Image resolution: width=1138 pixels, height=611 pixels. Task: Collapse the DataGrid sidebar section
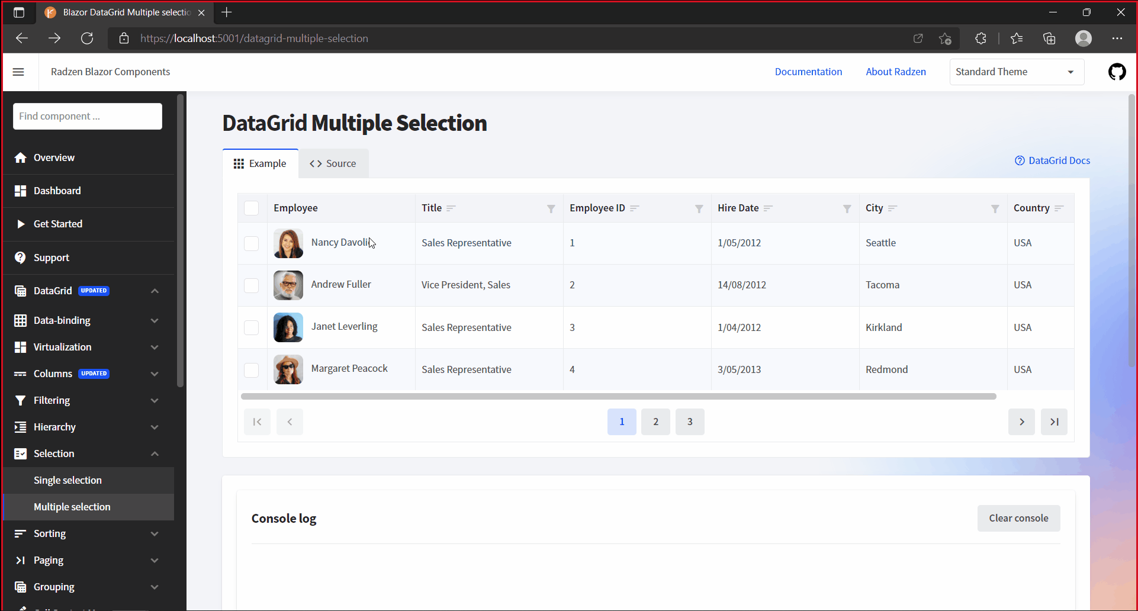[x=155, y=291]
